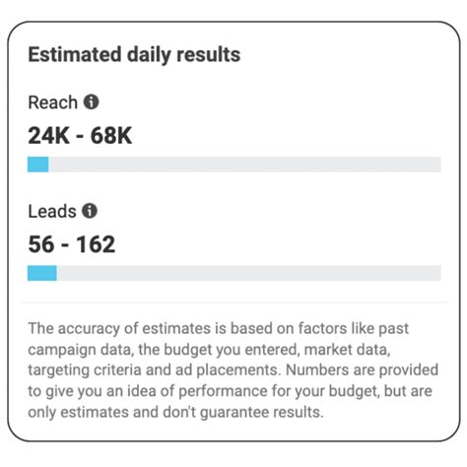Click the line starting "The accuracy of estimates"
The height and width of the screenshot is (467, 467).
tap(219, 329)
